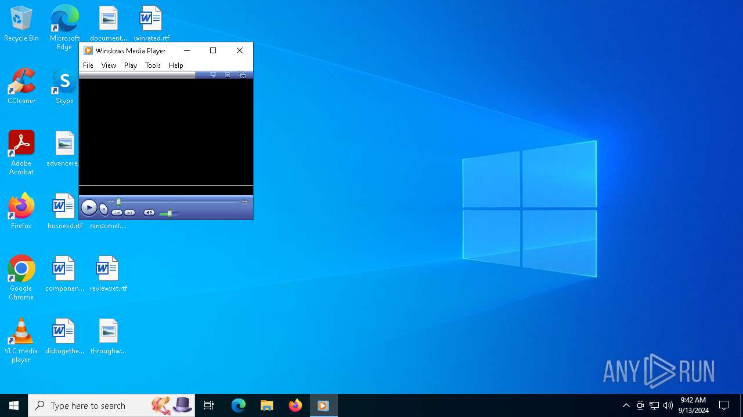Image resolution: width=743 pixels, height=417 pixels.
Task: Click the seek bar position thumb
Action: tap(119, 202)
